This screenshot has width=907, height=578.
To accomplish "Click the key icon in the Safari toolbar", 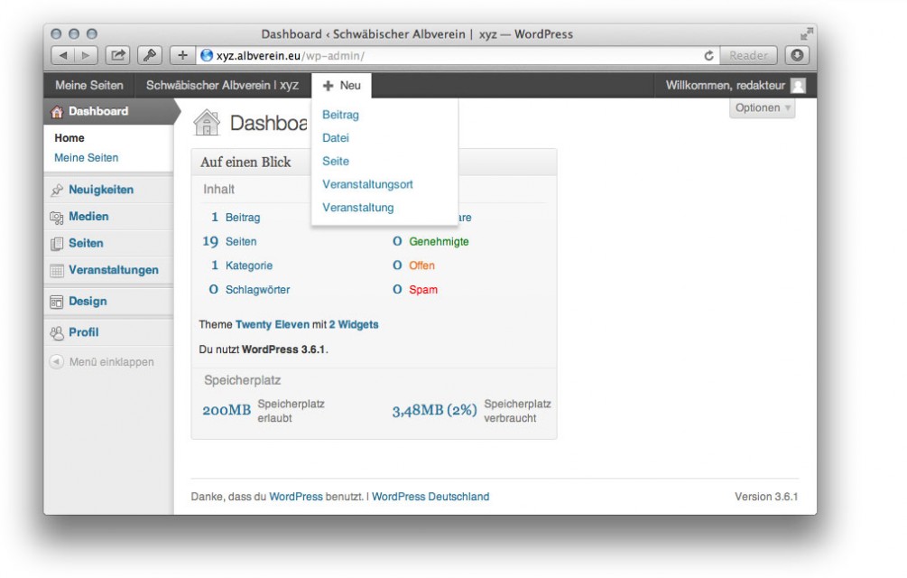I will [x=149, y=56].
